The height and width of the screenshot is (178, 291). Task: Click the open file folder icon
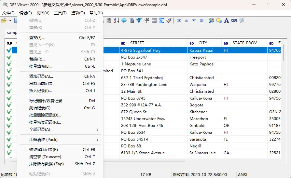point(4,21)
